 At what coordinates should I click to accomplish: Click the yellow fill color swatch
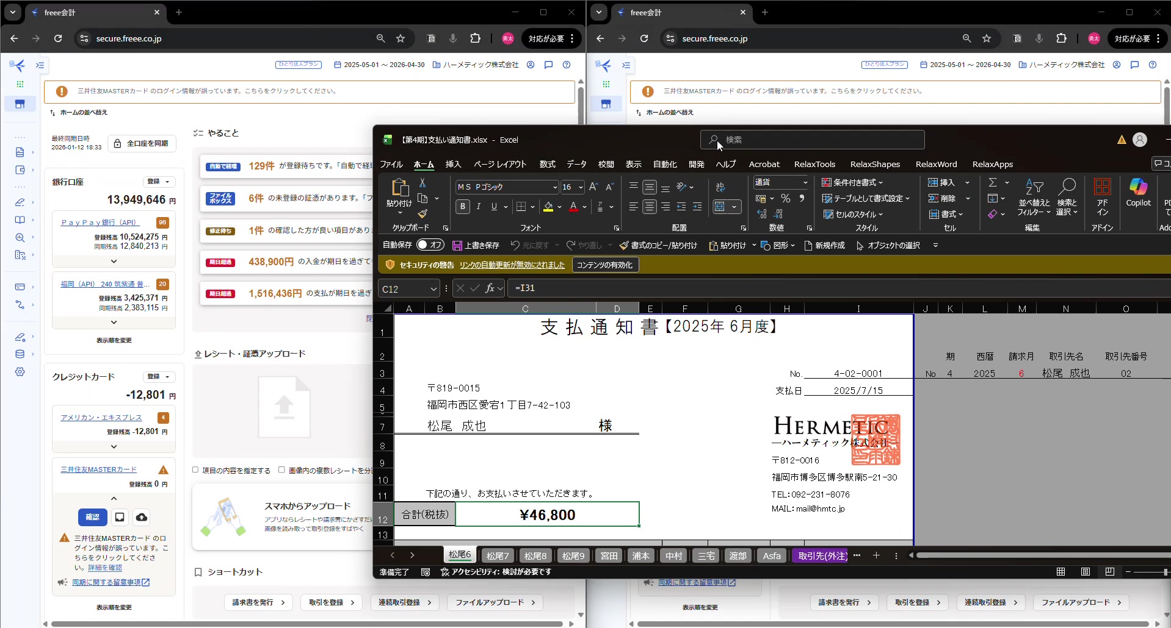548,207
